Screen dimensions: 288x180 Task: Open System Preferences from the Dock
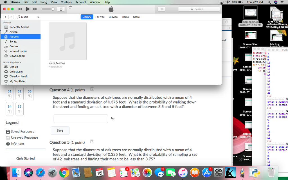tap(218, 173)
